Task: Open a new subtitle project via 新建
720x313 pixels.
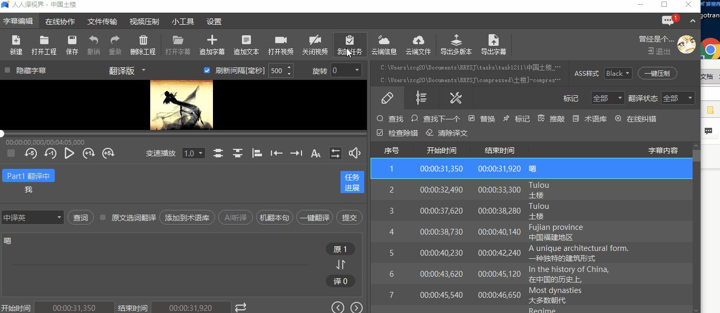Action: pos(16,45)
